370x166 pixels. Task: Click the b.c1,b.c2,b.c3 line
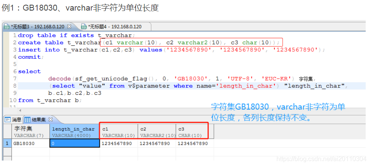74,93
